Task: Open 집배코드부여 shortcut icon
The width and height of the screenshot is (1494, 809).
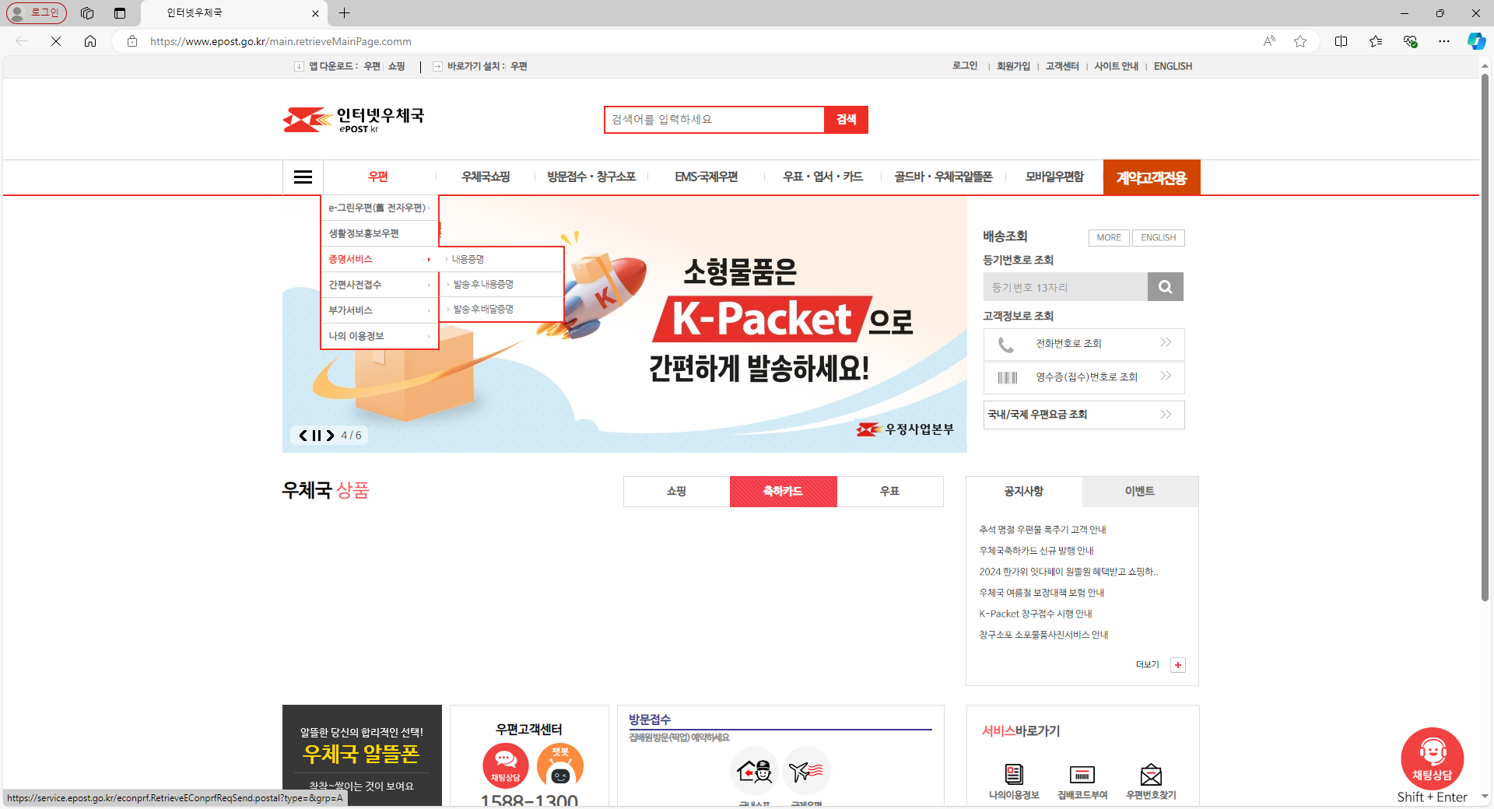Action: [1082, 774]
